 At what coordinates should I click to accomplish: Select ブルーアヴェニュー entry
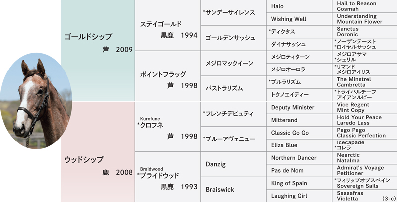point(234,139)
